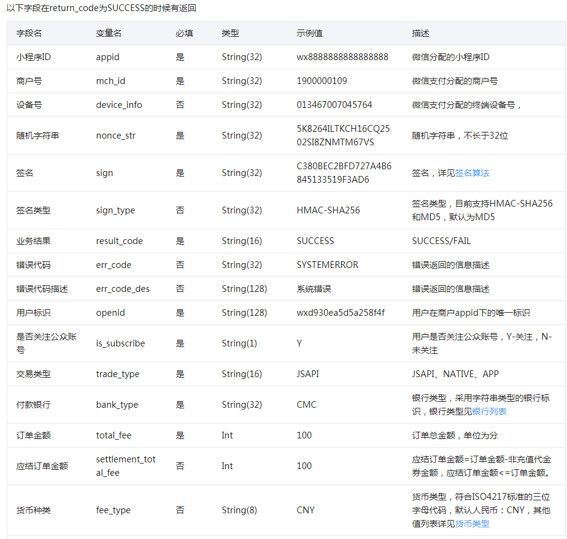Click type String(1) in is_subscribe row
The height and width of the screenshot is (539, 567).
coord(239,343)
